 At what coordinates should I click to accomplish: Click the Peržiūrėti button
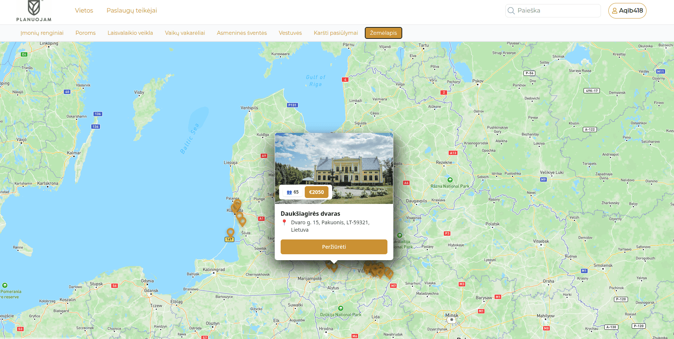point(334,247)
